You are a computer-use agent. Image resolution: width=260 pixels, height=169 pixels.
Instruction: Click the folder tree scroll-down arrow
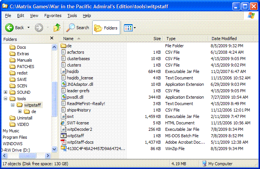(x=54, y=149)
